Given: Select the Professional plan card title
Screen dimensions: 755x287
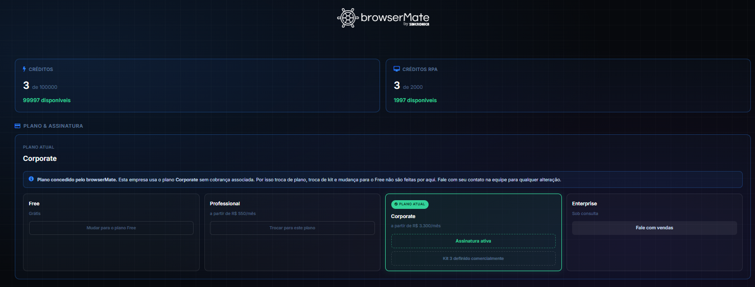Looking at the screenshot, I should 225,204.
